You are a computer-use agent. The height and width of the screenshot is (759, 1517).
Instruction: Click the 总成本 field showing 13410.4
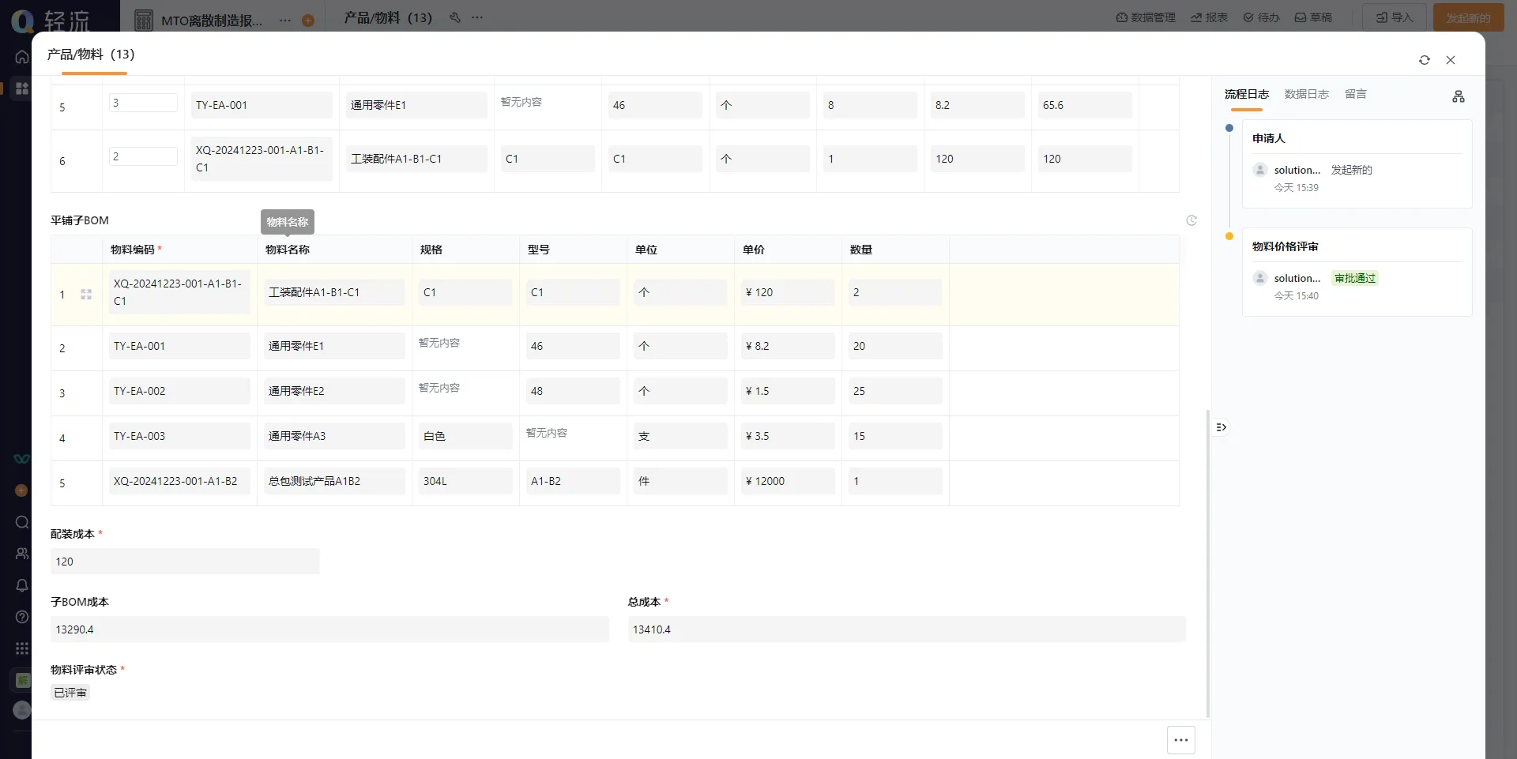tap(906, 629)
